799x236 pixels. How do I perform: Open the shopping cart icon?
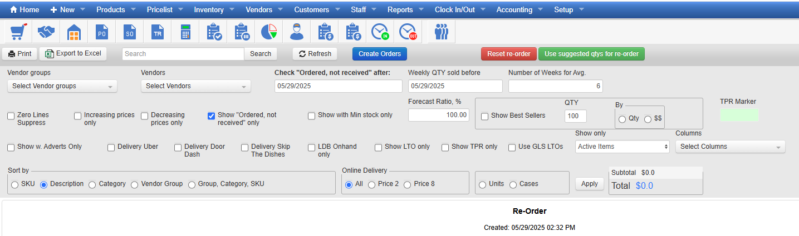pos(18,32)
